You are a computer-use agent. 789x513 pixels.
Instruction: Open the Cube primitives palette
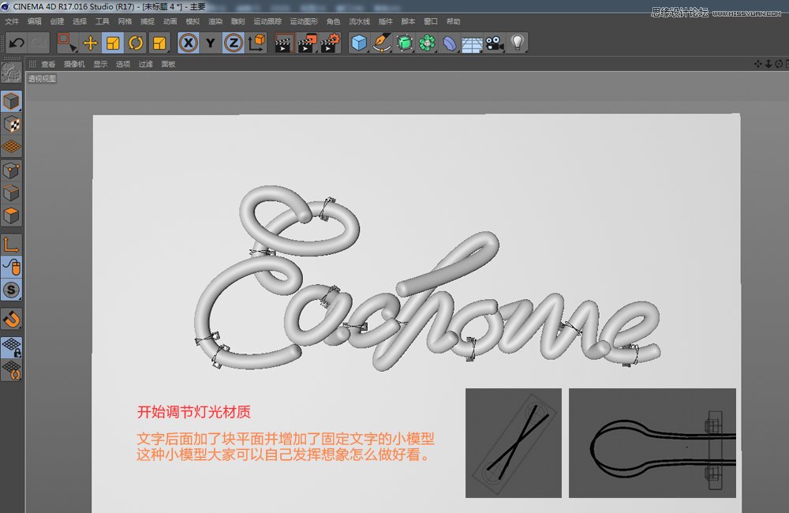coord(359,43)
